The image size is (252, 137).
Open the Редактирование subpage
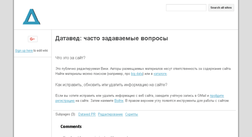[x=110, y=114]
